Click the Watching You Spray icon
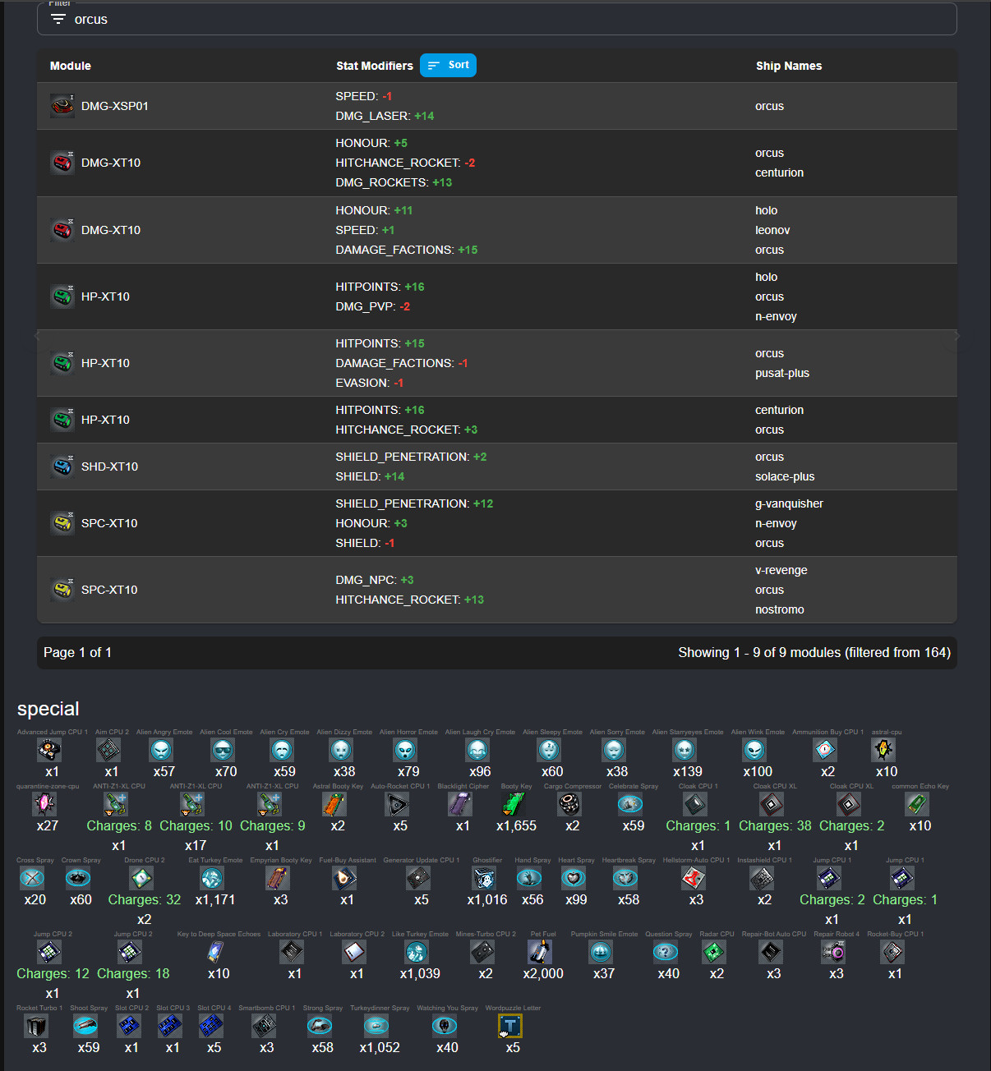 [445, 1026]
